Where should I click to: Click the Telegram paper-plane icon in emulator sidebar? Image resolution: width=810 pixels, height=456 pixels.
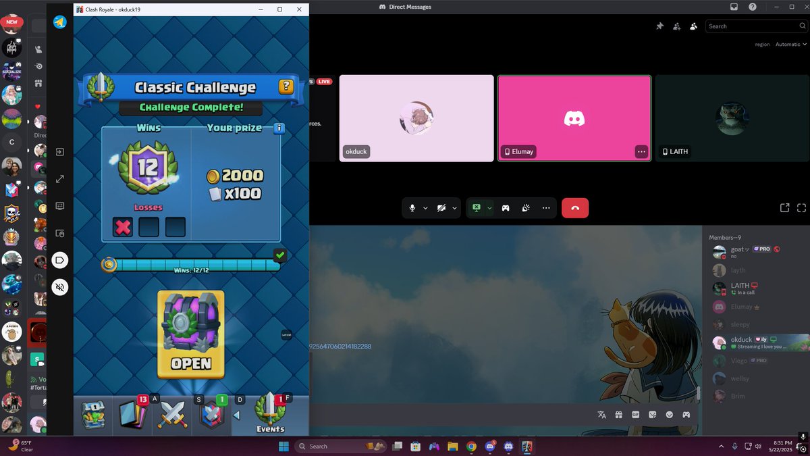[60, 22]
